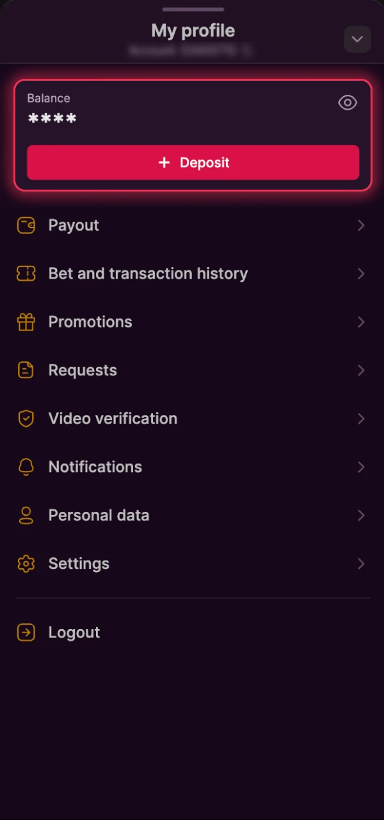Click the Video verification shield icon
The width and height of the screenshot is (384, 820).
[26, 419]
